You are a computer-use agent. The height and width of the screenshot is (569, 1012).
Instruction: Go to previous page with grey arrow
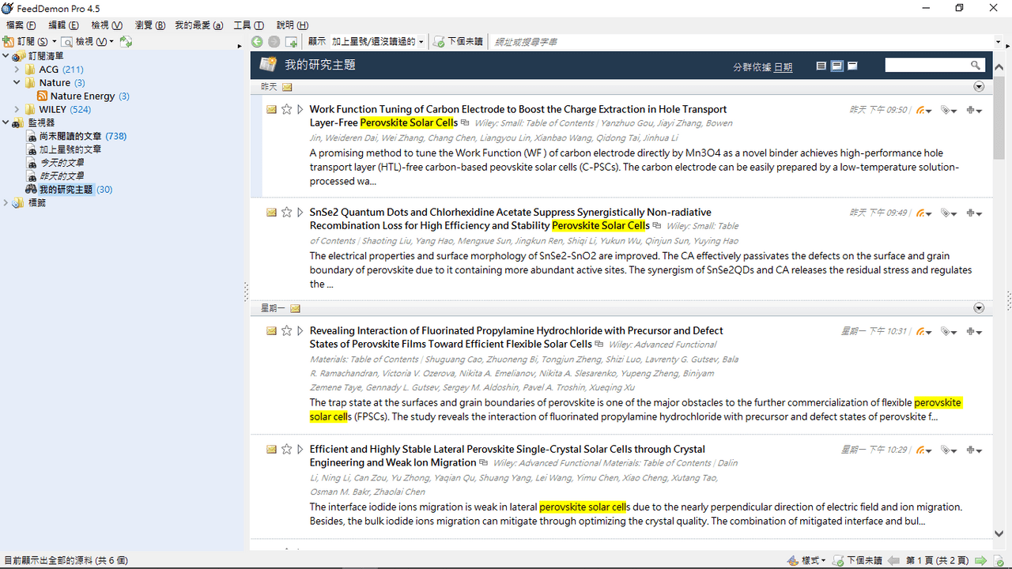[x=893, y=560]
